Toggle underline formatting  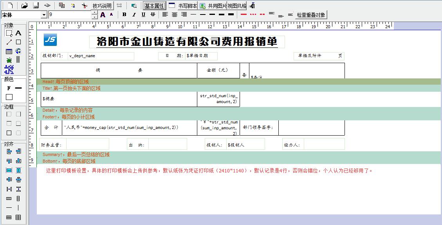pyautogui.click(x=143, y=15)
